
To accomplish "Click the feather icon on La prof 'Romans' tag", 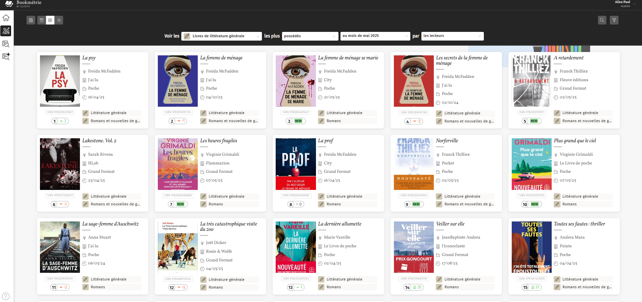I will point(321,204).
